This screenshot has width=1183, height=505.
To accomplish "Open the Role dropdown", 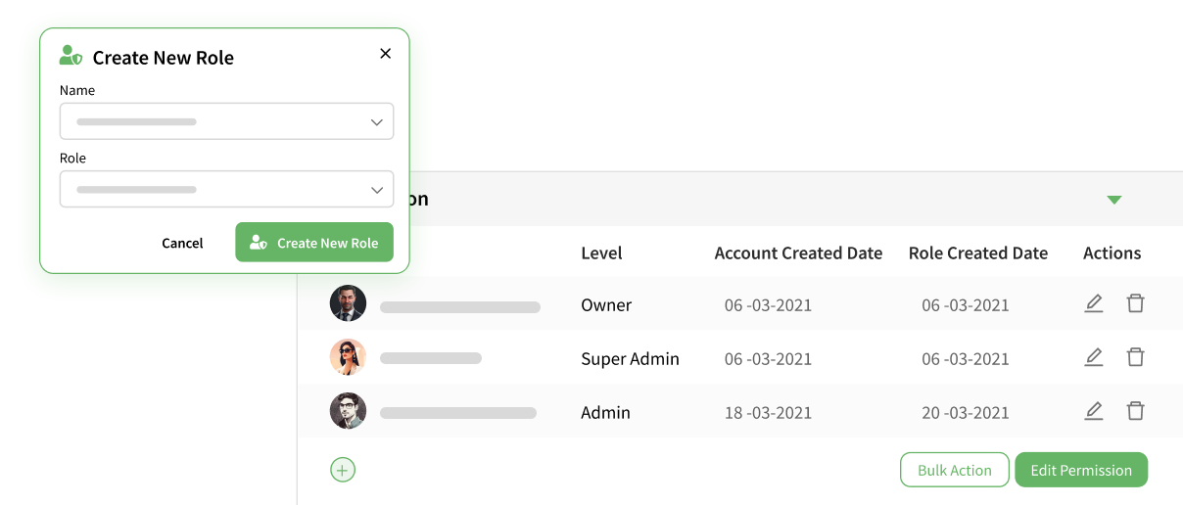I will (226, 190).
